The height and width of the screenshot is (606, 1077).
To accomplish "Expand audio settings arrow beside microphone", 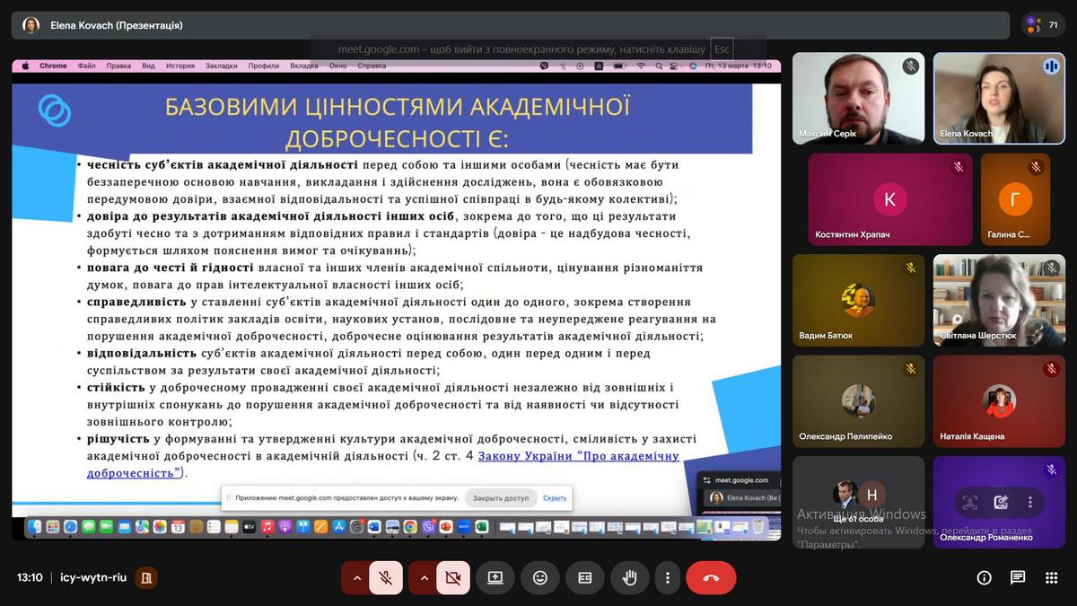I will click(357, 577).
